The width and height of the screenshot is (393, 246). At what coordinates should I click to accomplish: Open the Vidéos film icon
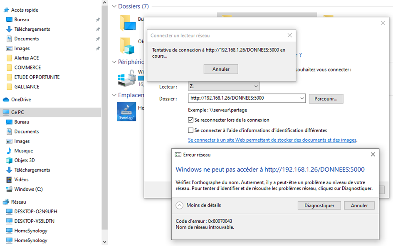9,180
